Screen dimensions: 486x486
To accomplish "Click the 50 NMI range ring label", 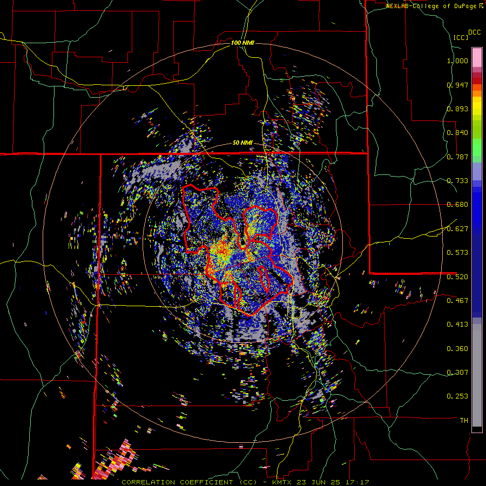I will [242, 143].
